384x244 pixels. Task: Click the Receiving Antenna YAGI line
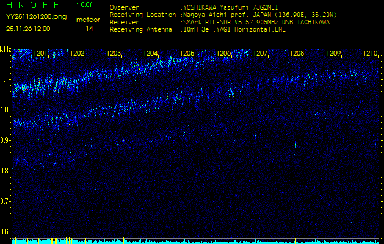pos(197,29)
